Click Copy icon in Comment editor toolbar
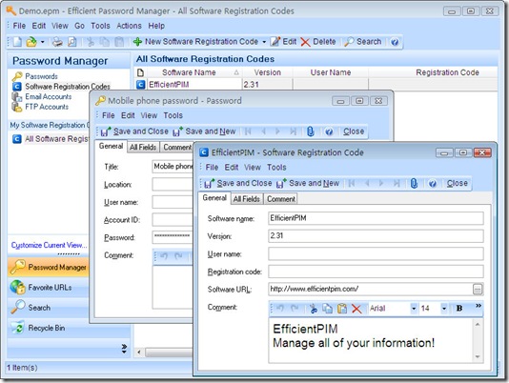Image resolution: width=509 pixels, height=383 pixels. coord(327,309)
